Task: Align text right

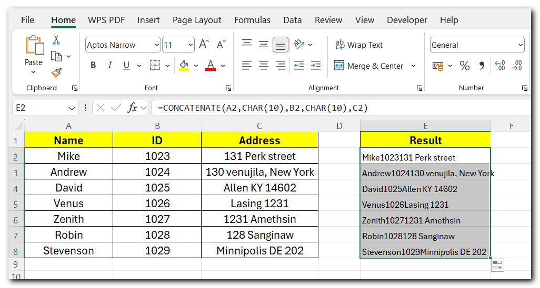Action: (x=281, y=65)
